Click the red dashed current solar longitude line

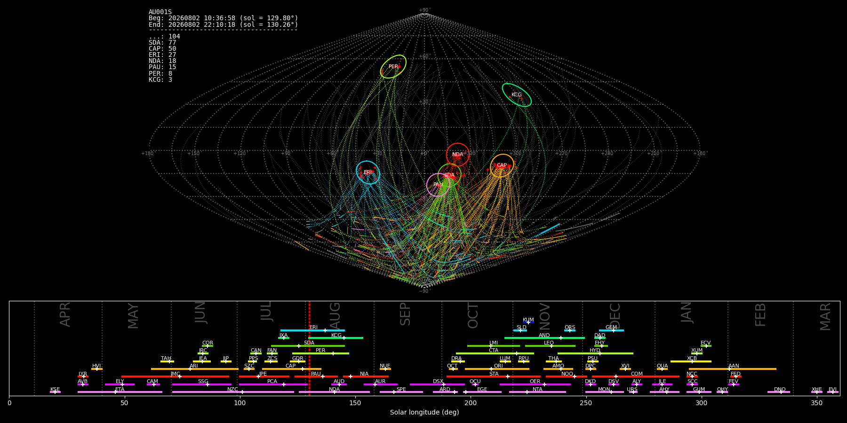[x=309, y=348]
